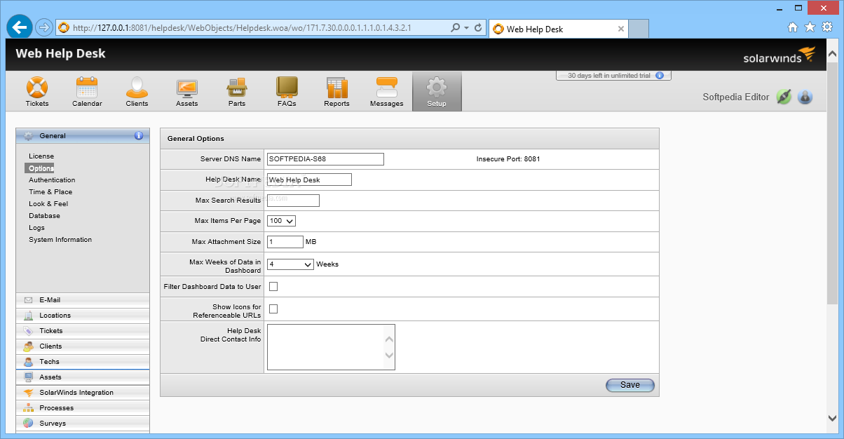Click the Max Attachment Size field
The width and height of the screenshot is (844, 439).
[285, 241]
